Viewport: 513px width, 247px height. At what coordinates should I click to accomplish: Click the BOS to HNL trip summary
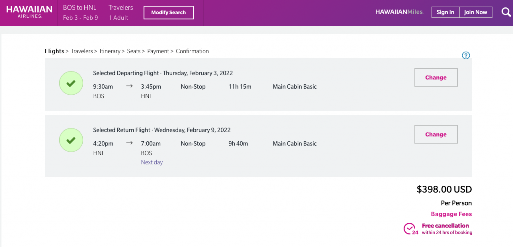pyautogui.click(x=80, y=8)
